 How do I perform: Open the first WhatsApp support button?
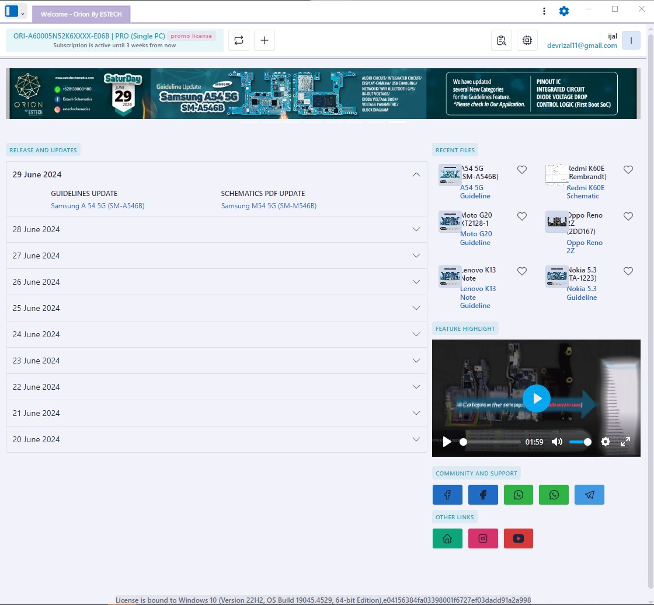pyautogui.click(x=519, y=495)
